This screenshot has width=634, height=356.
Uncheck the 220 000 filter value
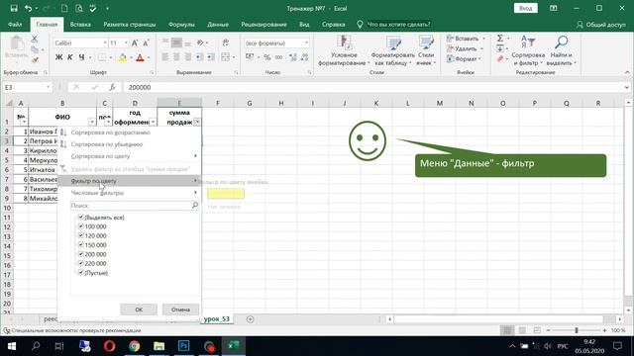pos(81,263)
